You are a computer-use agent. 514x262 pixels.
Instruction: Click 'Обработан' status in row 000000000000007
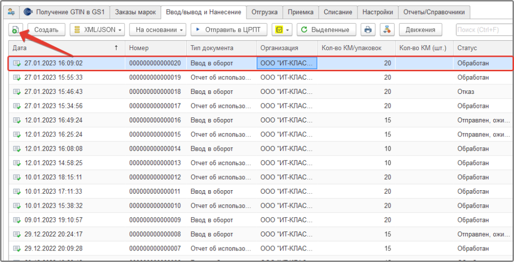[x=473, y=248]
